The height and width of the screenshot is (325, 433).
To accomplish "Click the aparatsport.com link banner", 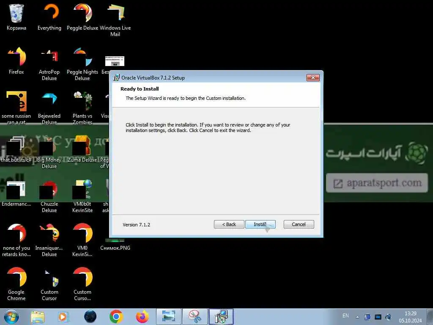I will click(377, 183).
